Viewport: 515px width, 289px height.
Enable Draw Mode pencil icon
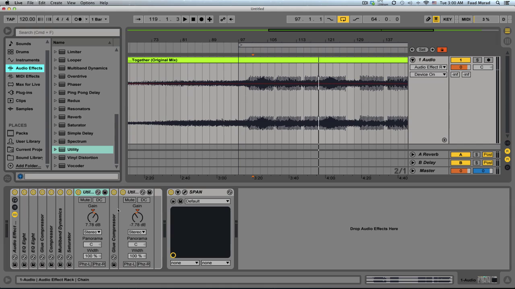click(428, 19)
